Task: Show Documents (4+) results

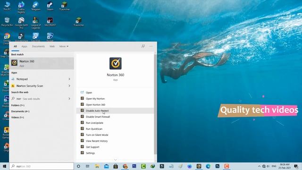Action: point(20,111)
